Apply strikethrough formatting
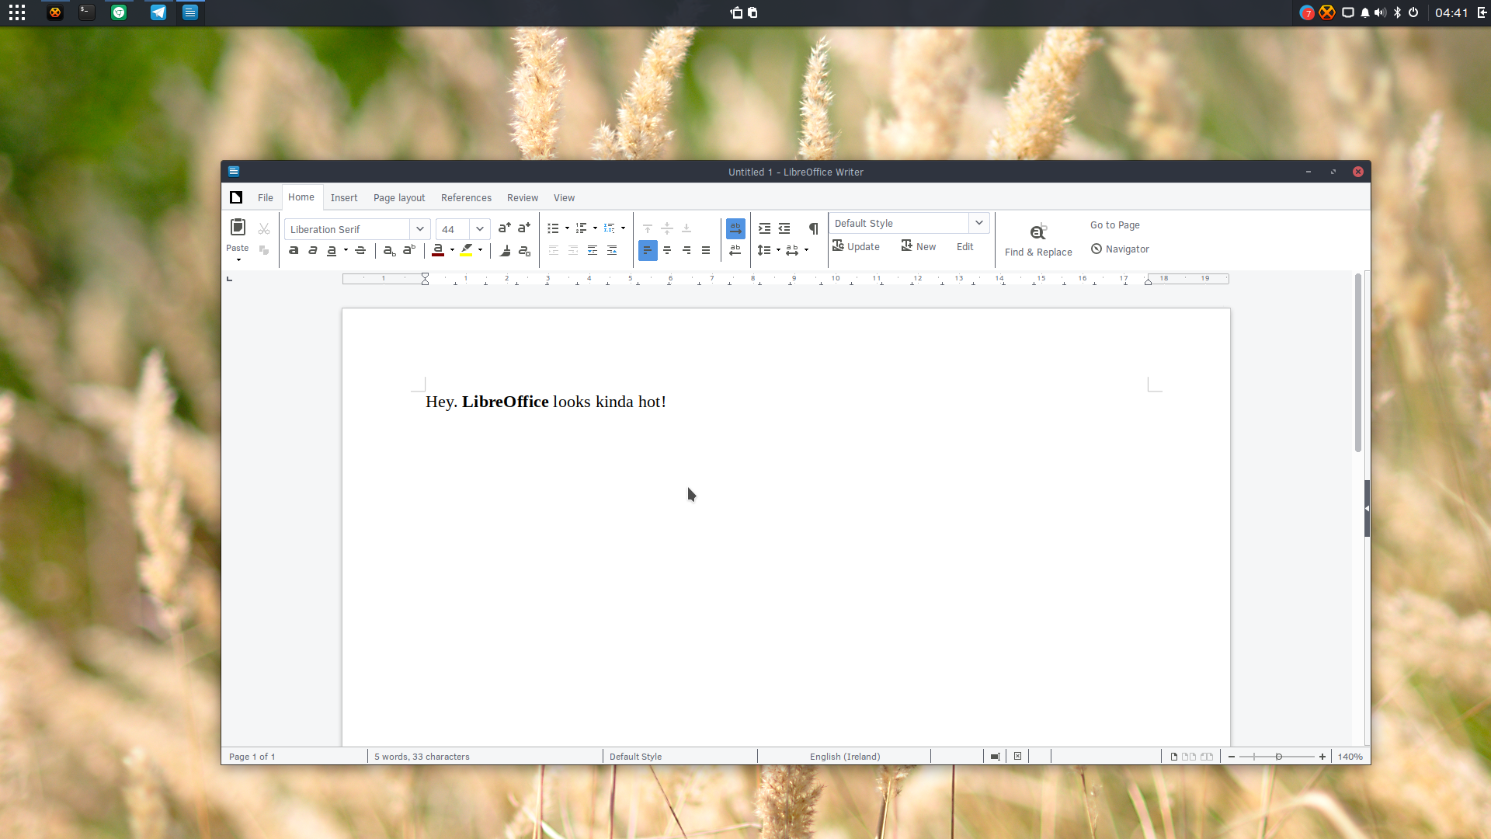The height and width of the screenshot is (839, 1491). [x=360, y=250]
